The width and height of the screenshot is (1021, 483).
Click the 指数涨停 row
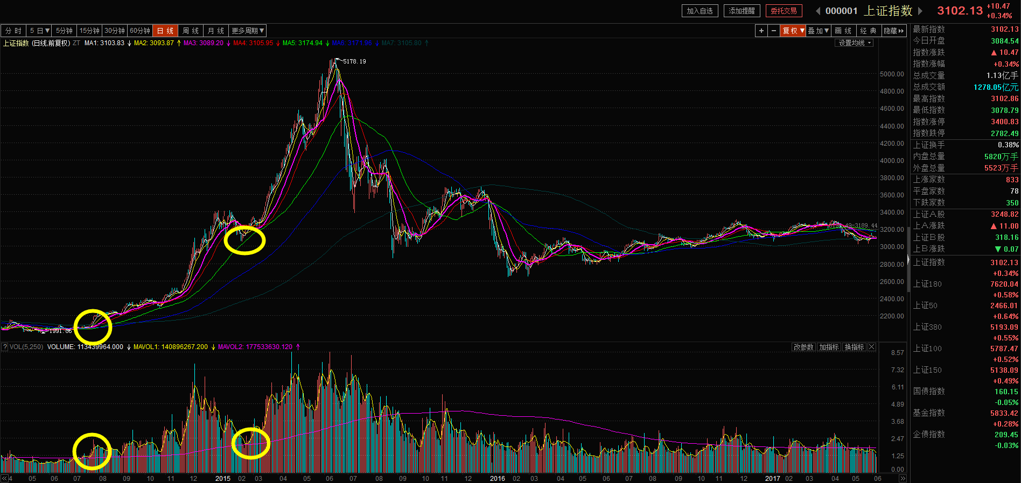click(x=966, y=122)
